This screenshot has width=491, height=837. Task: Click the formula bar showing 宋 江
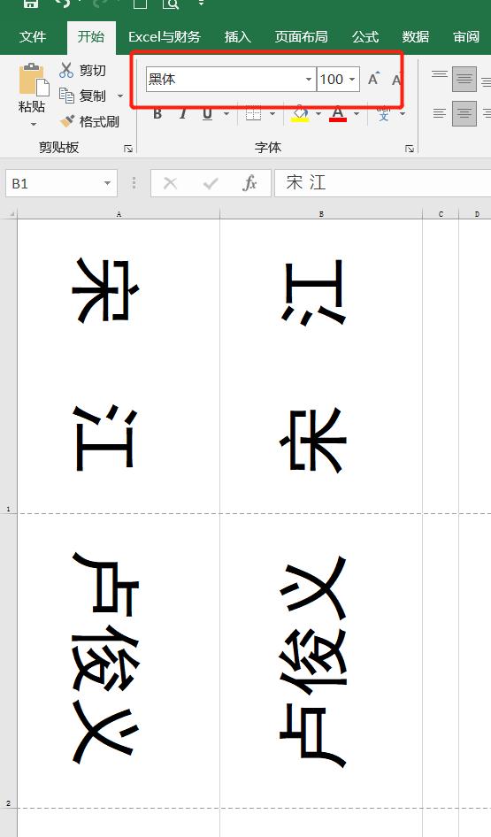tap(383, 183)
